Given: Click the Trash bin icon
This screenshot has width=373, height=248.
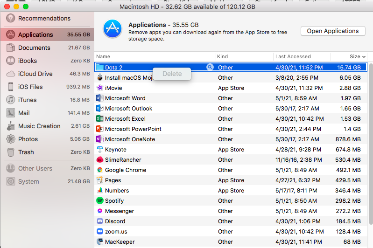Looking at the screenshot, I should tap(10, 152).
